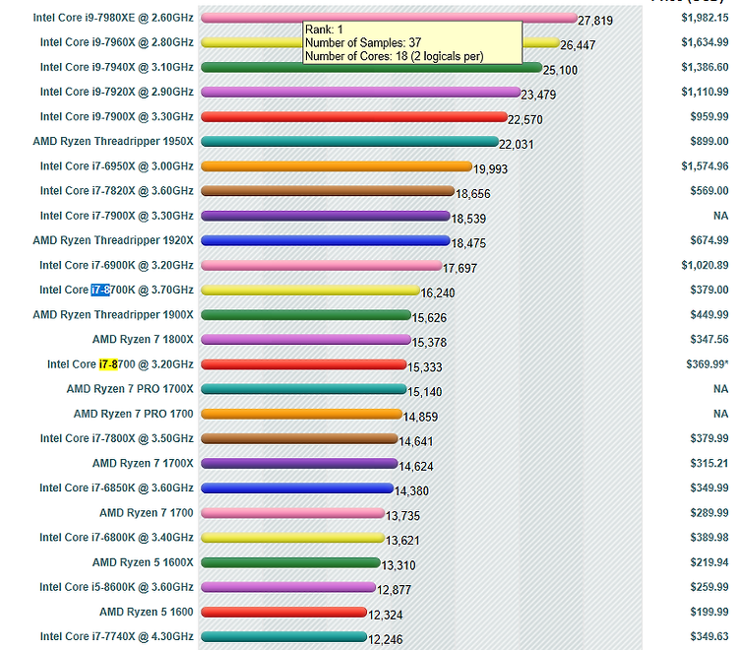Image resolution: width=738 pixels, height=650 pixels.
Task: Open the Intel Core i9-7920X @ 2.90GHz link
Action: [117, 92]
